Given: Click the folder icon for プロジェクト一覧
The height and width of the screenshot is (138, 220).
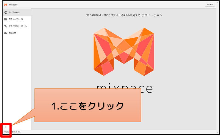Looking at the screenshot, I should coord(5,19).
